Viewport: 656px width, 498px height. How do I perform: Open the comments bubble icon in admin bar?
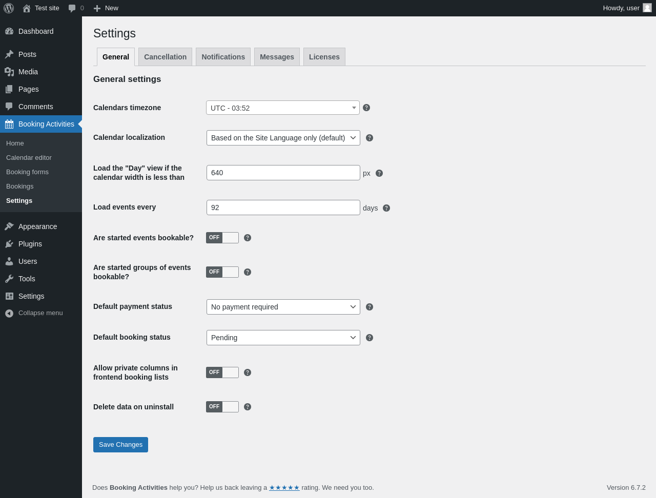point(72,8)
